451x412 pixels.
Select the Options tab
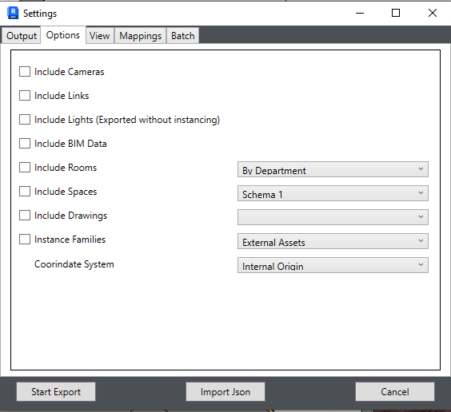pyautogui.click(x=63, y=35)
